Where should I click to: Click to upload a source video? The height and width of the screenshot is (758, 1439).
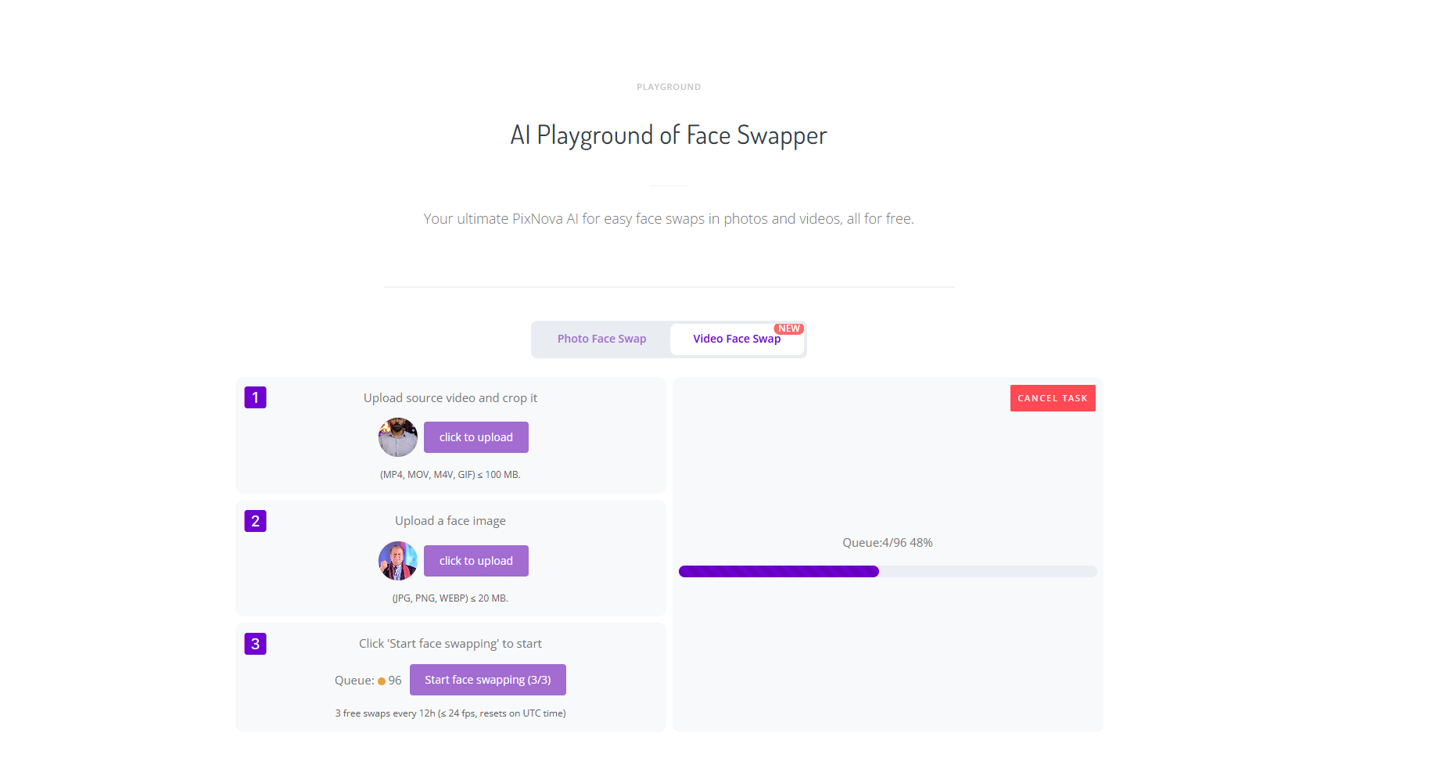(x=475, y=437)
